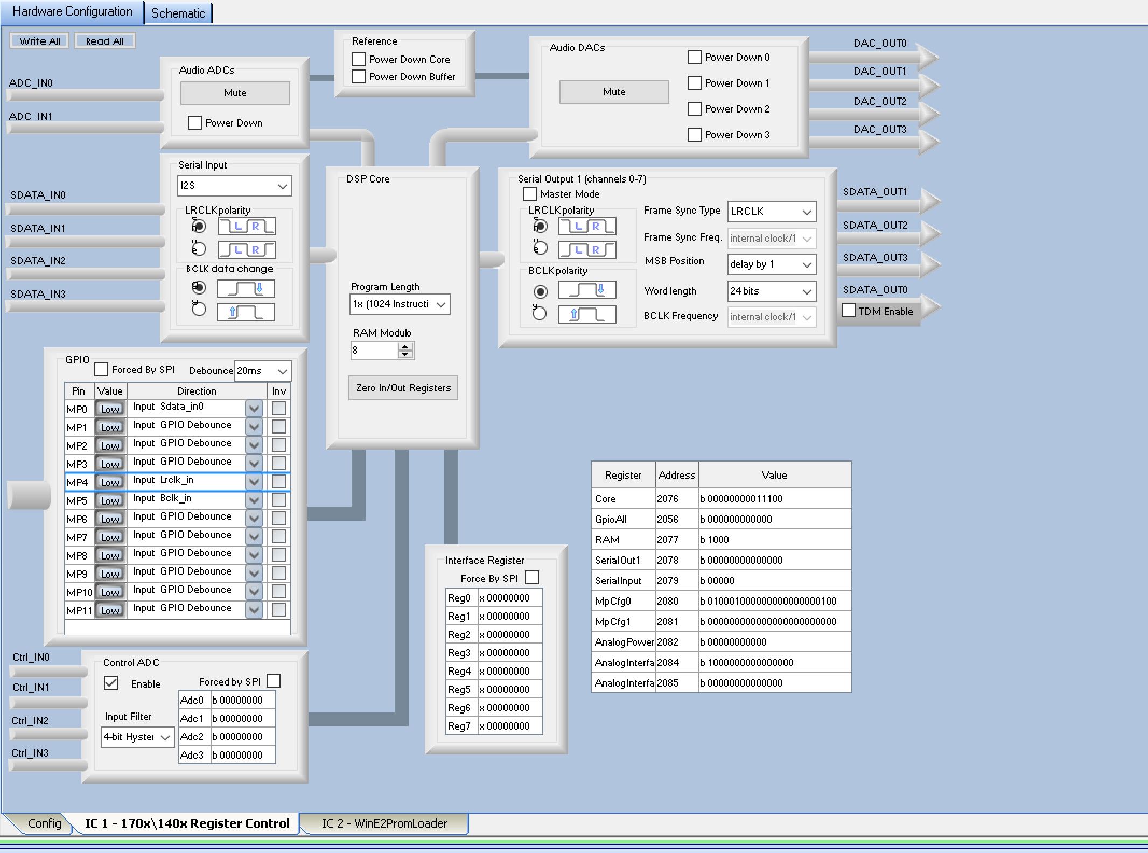This screenshot has width=1148, height=853.
Task: Click the DAC_OUT3 output arrow
Action: point(928,142)
